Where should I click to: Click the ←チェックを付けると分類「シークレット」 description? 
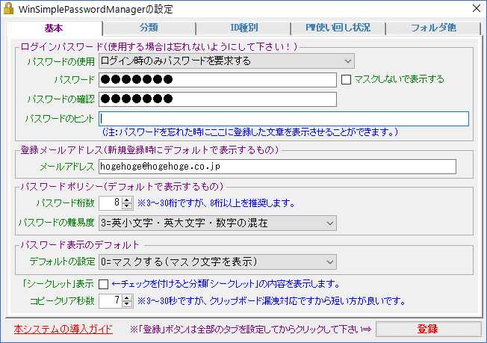(226, 284)
